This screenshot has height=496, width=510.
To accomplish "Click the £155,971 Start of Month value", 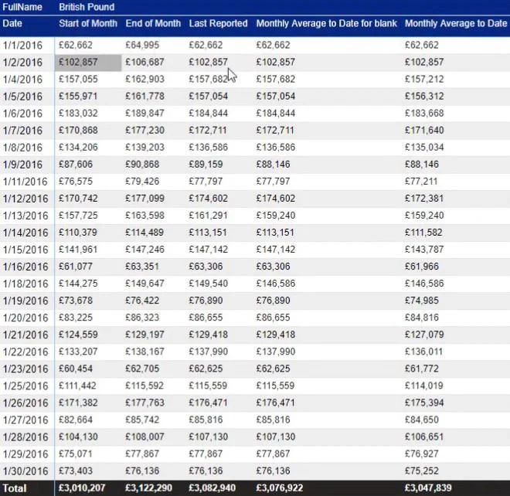I will point(78,96).
